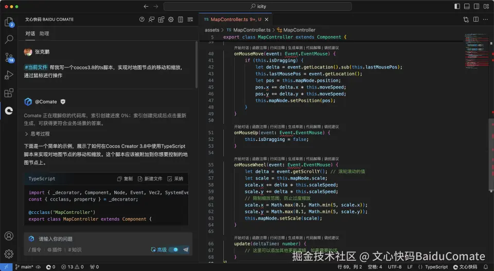Screen dimensions: 494x271
Task: Click 开始对话 code lens above onMouseMove
Action: tap(241, 48)
